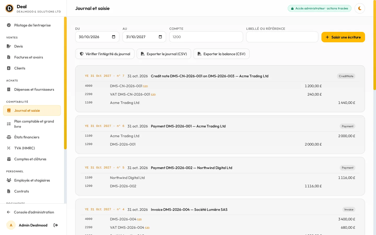Click Saisir une écriture button
The width and height of the screenshot is (376, 235).
point(343,37)
